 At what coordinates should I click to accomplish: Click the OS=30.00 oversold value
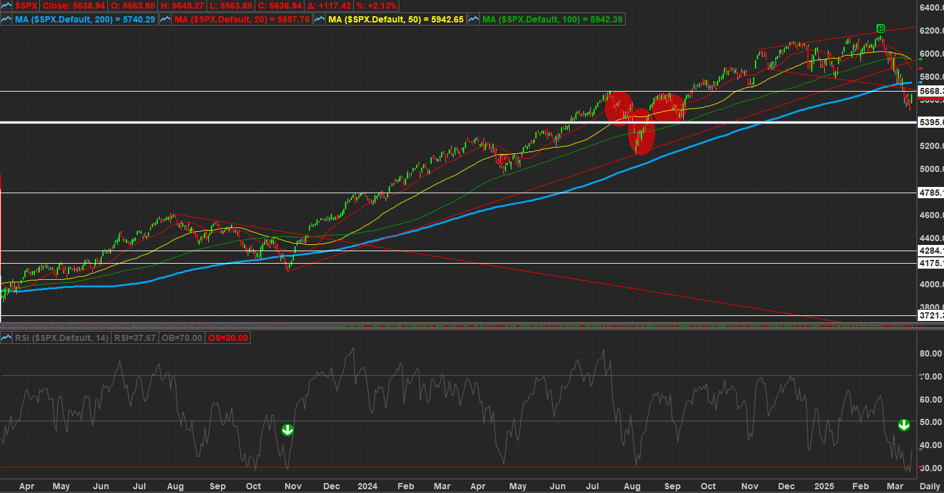pos(228,338)
